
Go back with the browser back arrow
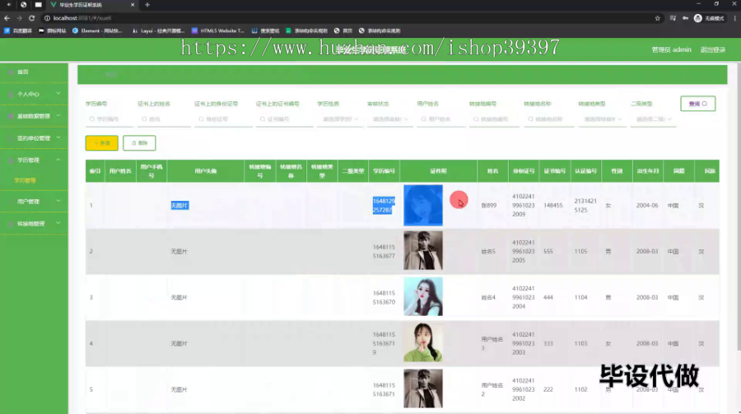(x=7, y=18)
